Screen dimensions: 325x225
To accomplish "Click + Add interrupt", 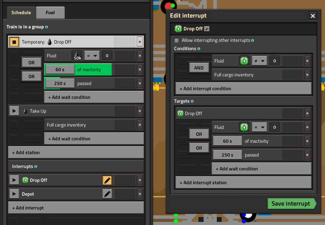I will point(76,208).
